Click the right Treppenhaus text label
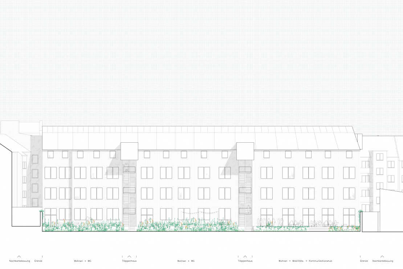The width and height of the screenshot is (403, 269). pos(245,261)
